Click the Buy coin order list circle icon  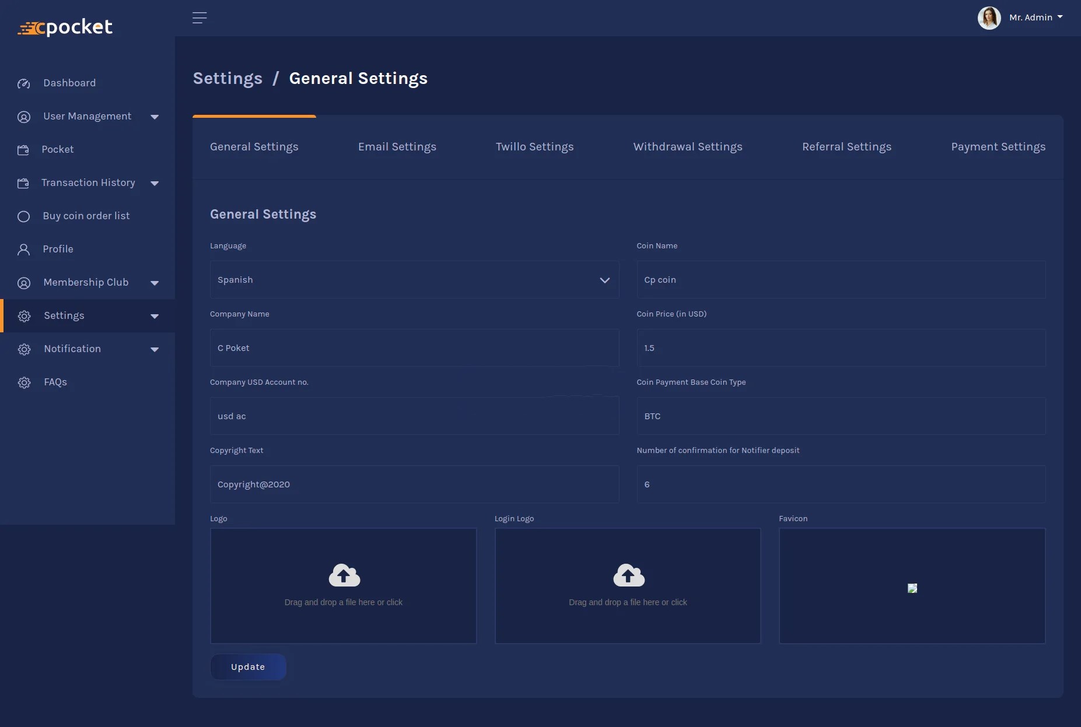click(24, 216)
